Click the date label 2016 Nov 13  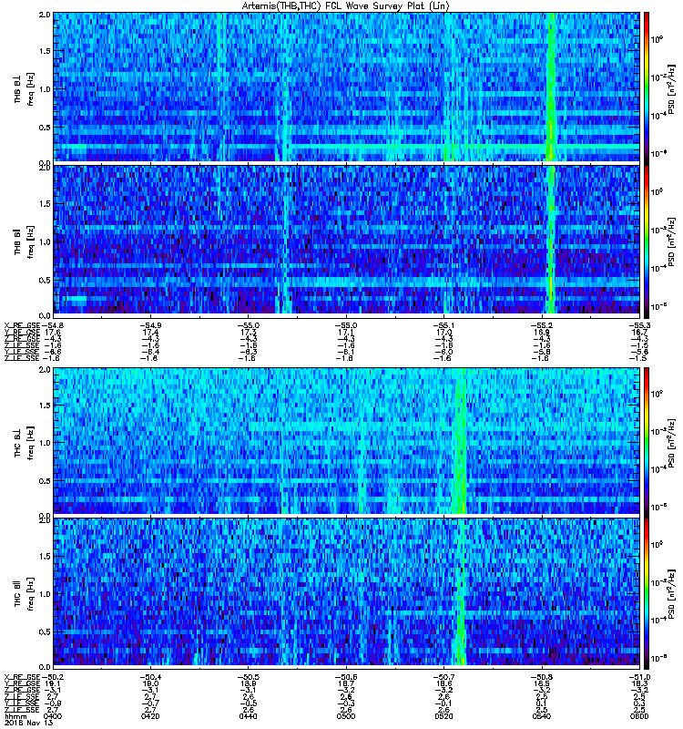tap(29, 723)
